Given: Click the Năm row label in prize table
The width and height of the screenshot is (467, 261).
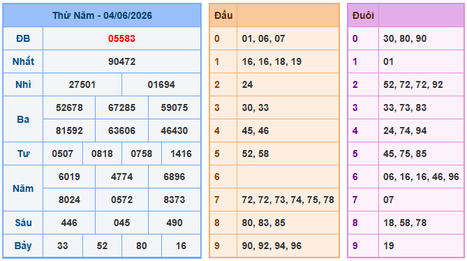Looking at the screenshot, I should point(23,188).
